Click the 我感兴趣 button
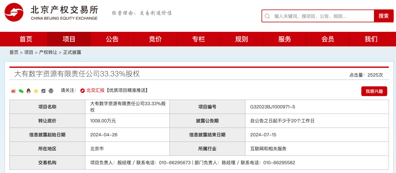 click(x=374, y=91)
